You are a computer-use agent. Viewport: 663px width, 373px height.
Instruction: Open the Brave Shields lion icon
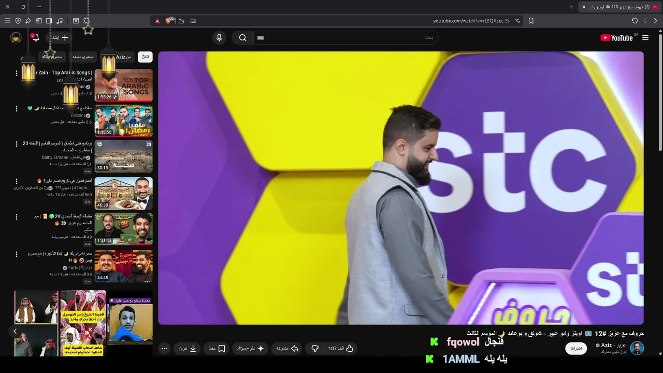point(169,21)
